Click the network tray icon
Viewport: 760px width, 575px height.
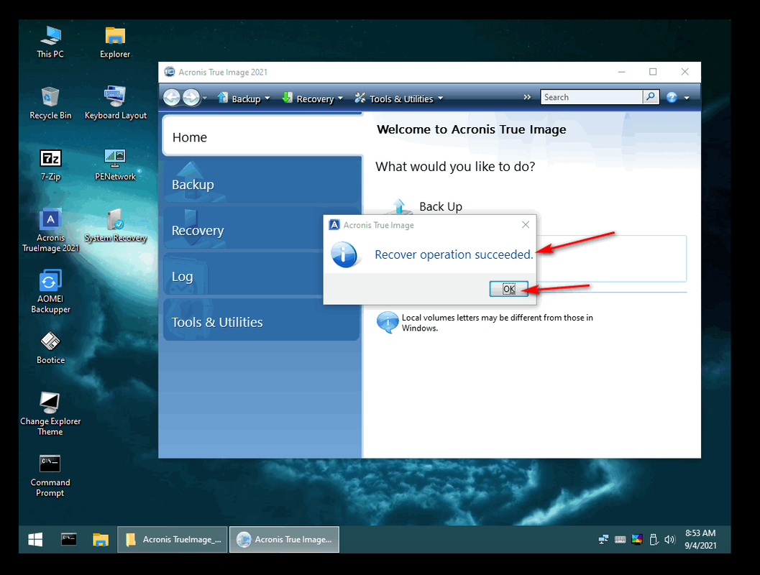[x=603, y=539]
